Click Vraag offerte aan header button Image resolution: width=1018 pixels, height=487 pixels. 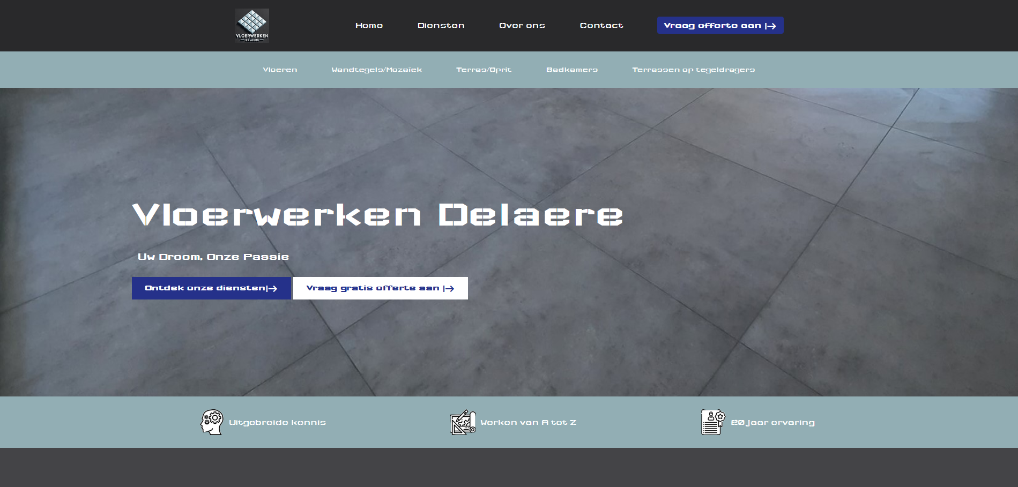point(720,25)
